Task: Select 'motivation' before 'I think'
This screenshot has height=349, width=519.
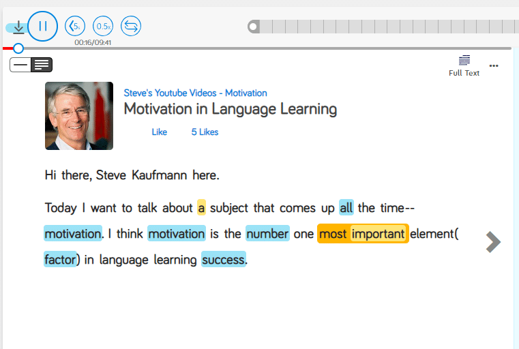Action: (73, 234)
